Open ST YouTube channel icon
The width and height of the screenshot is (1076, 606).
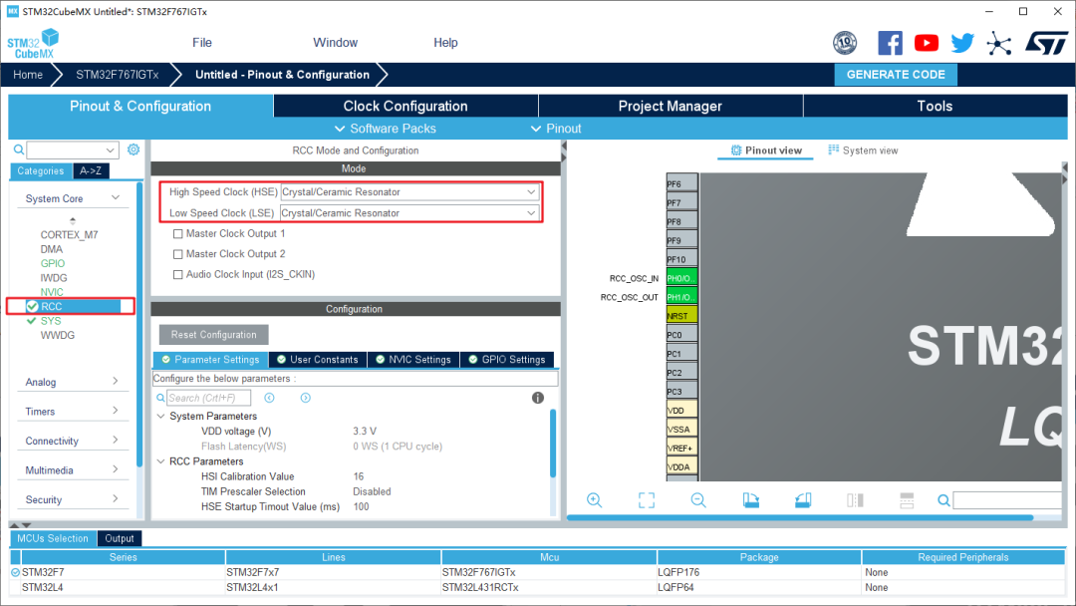pyautogui.click(x=927, y=43)
